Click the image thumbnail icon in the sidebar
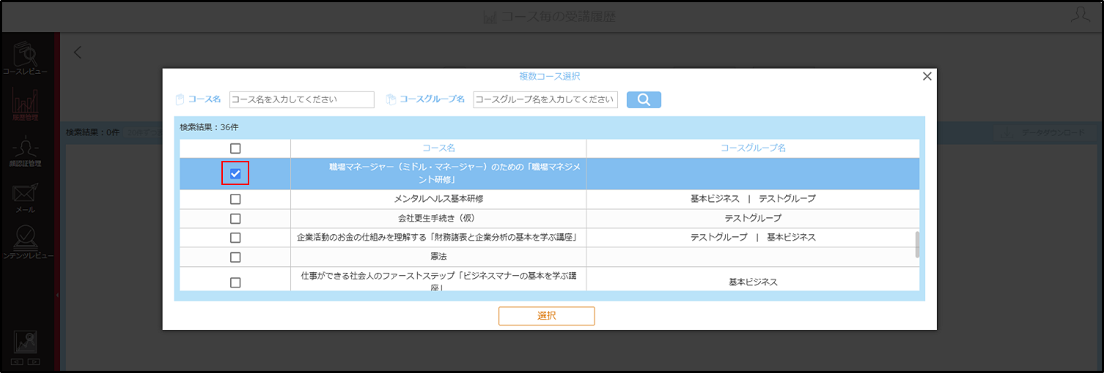This screenshot has height=373, width=1104. 26,342
